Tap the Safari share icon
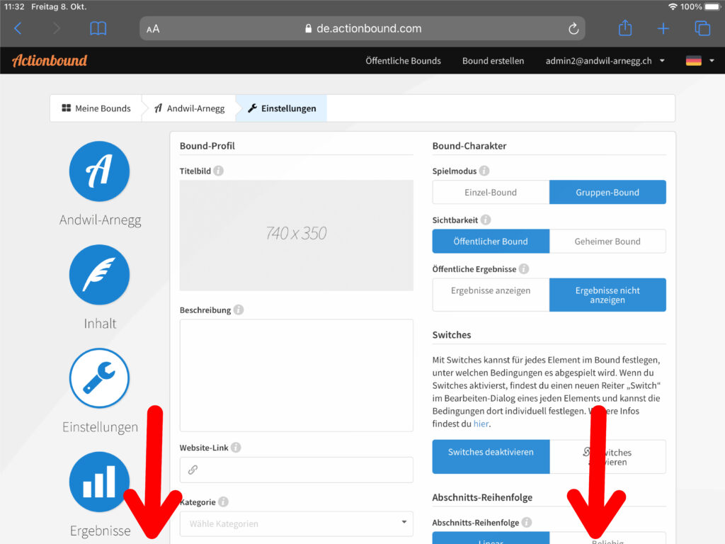725x544 pixels. point(624,28)
